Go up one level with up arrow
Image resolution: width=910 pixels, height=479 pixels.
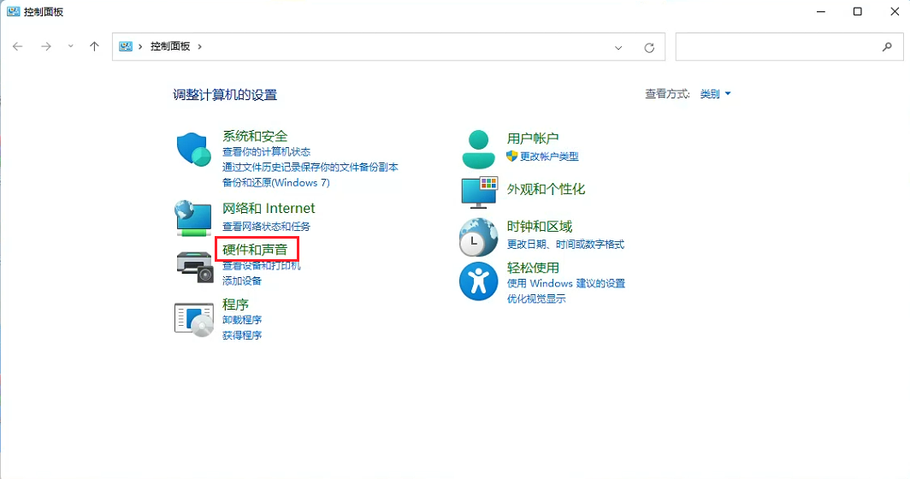[94, 46]
